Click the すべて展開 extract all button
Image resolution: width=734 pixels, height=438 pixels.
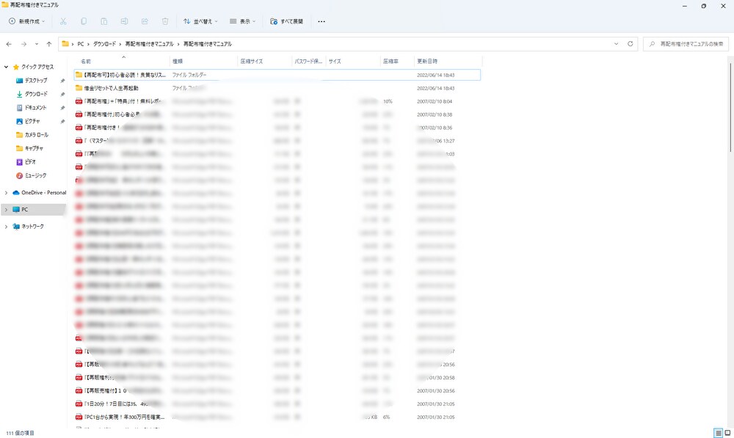pos(286,21)
